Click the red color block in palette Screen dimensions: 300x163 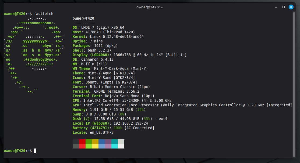(x=82, y=142)
